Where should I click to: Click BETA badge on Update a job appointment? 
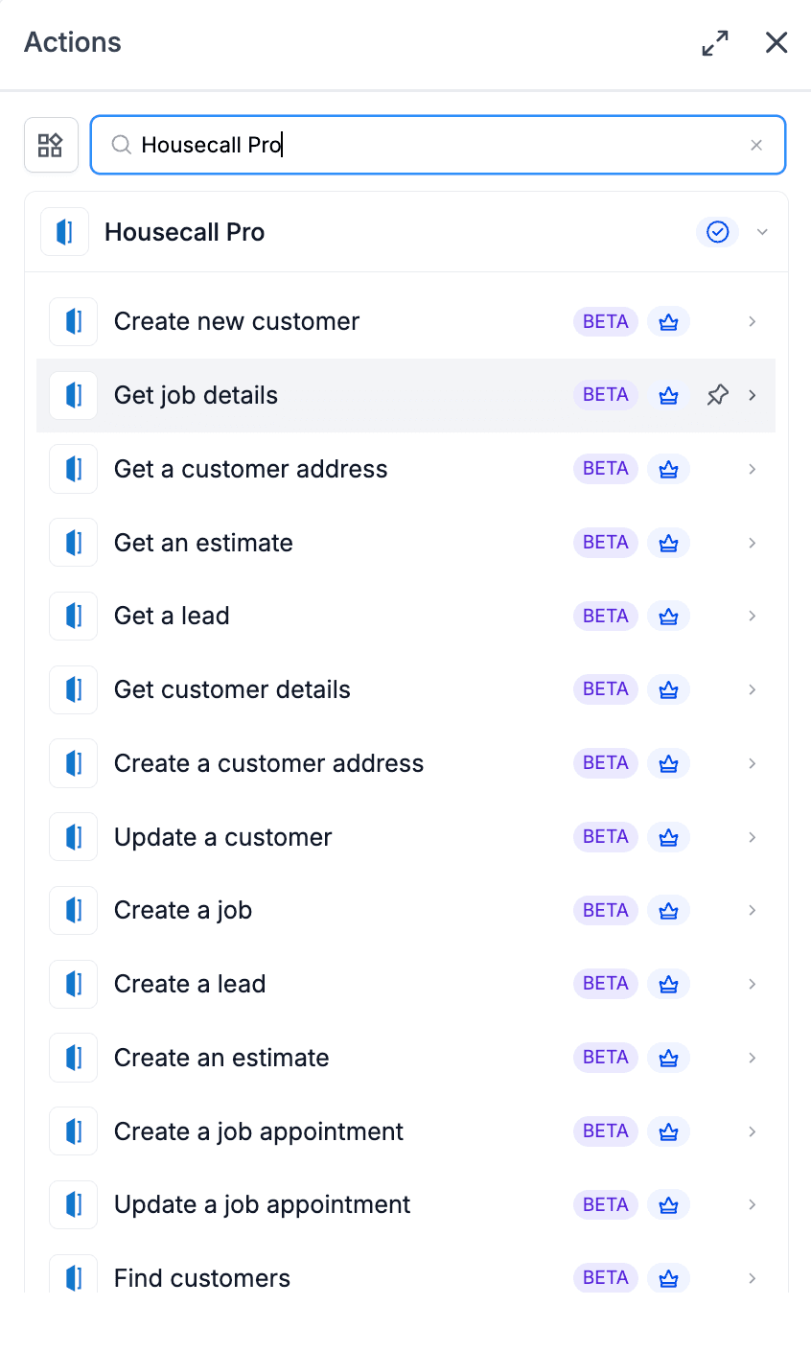[x=606, y=1204]
